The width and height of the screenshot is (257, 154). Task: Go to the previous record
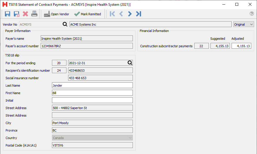[x=121, y=14]
